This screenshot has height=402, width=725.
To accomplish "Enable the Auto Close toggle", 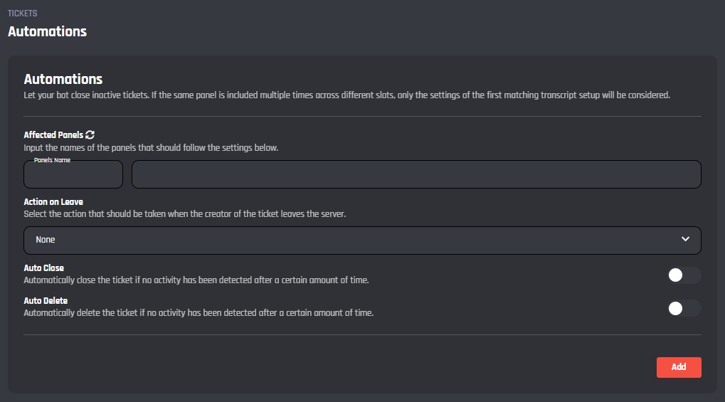I will 684,275.
